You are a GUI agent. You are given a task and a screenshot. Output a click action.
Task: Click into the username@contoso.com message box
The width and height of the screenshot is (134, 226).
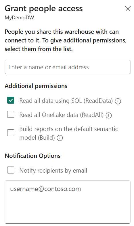click(x=68, y=202)
